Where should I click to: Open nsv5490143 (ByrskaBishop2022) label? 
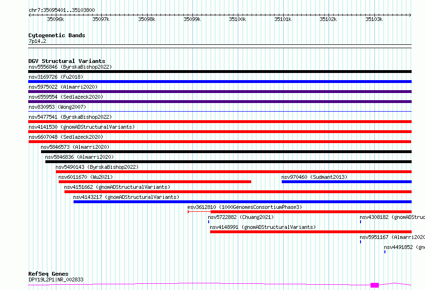pyautogui.click(x=97, y=167)
